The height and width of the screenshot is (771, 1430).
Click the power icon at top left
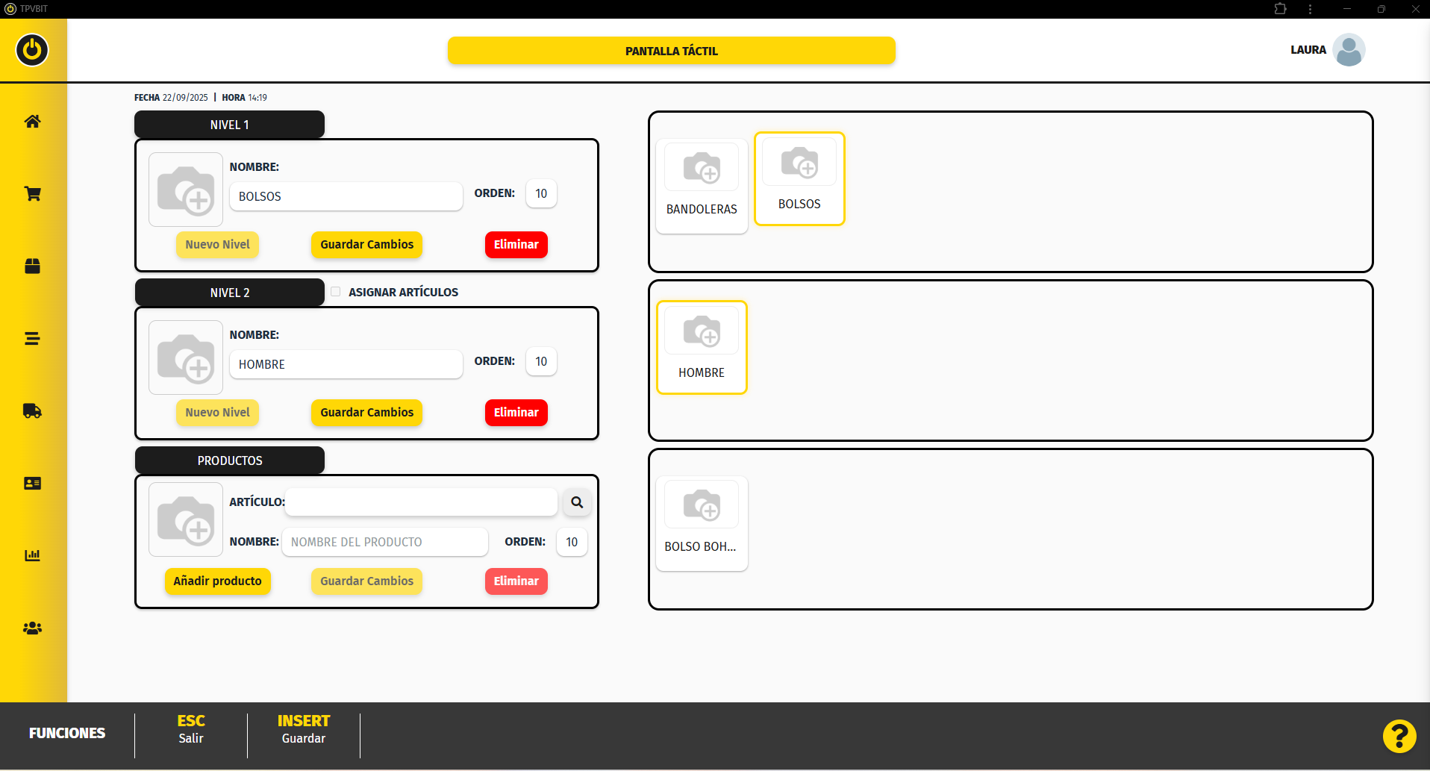pyautogui.click(x=32, y=50)
